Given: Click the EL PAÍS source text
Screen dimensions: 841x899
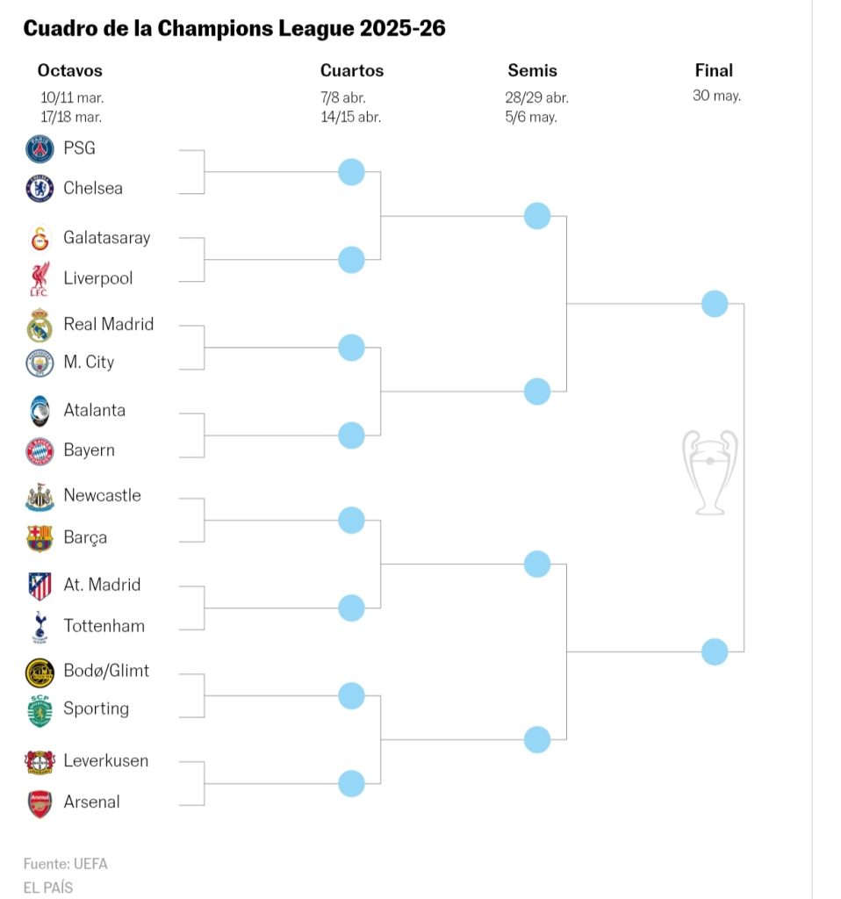Looking at the screenshot, I should (x=48, y=888).
